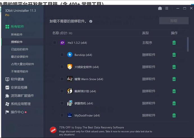Click the software list scrollbar thumb
This screenshot has width=194, height=138.
[188, 44]
